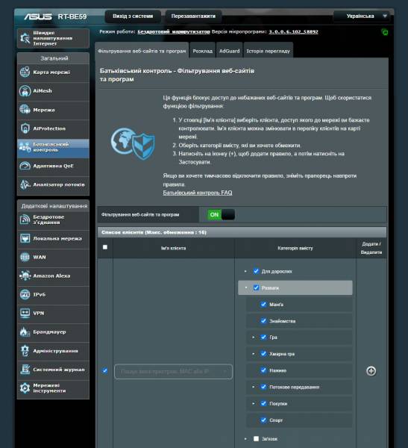Switch to Фільтрування веб-сайтів та програм tab

[x=142, y=51]
